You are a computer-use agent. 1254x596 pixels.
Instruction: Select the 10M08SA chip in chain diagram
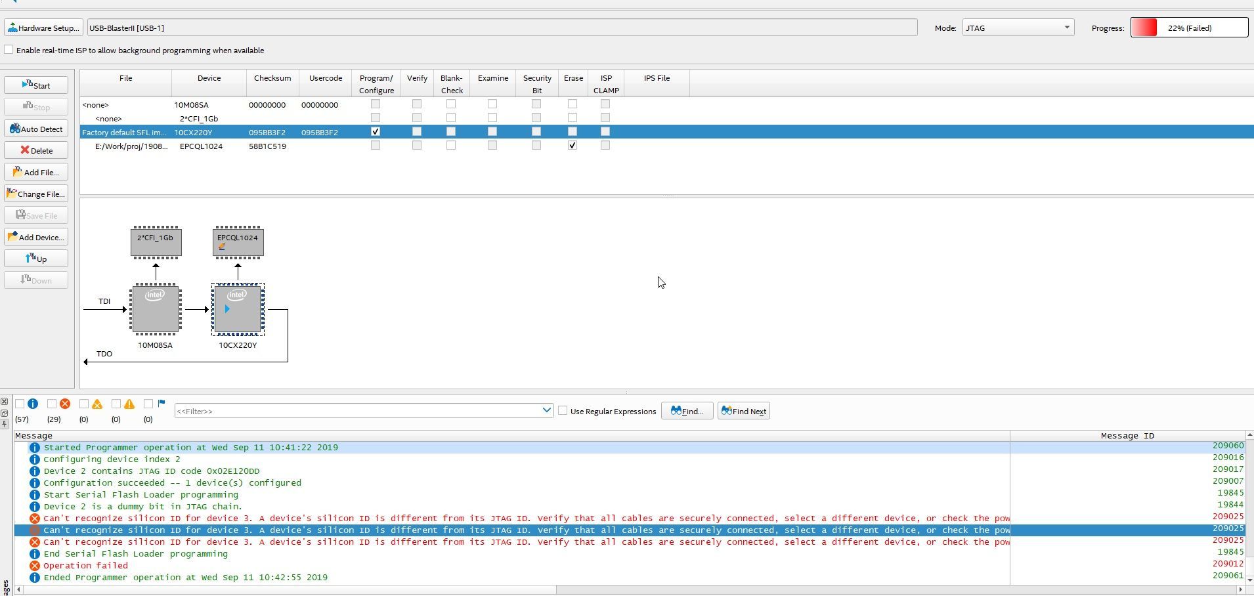click(x=156, y=309)
